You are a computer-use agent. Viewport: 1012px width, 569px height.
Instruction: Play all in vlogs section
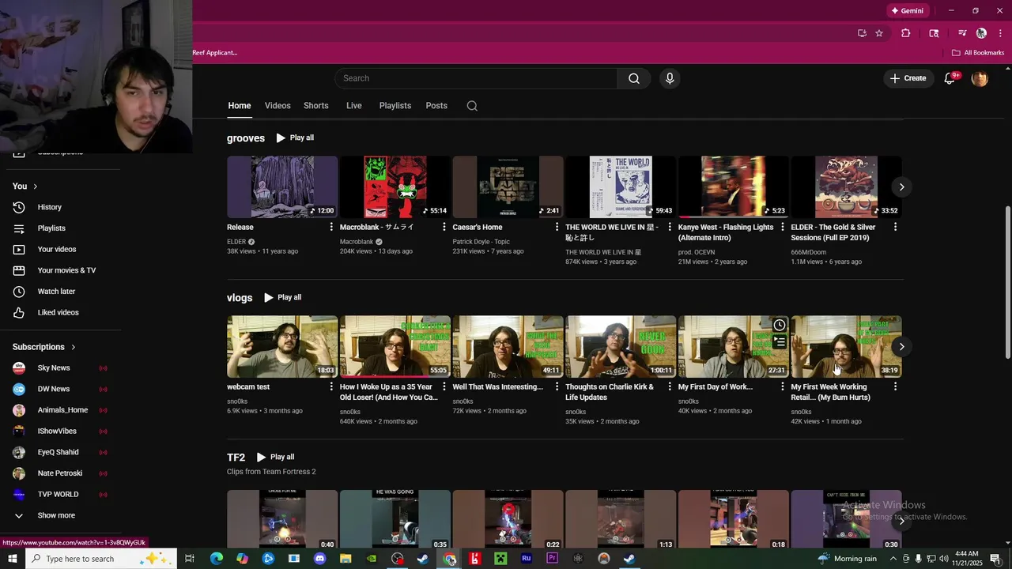pos(282,297)
